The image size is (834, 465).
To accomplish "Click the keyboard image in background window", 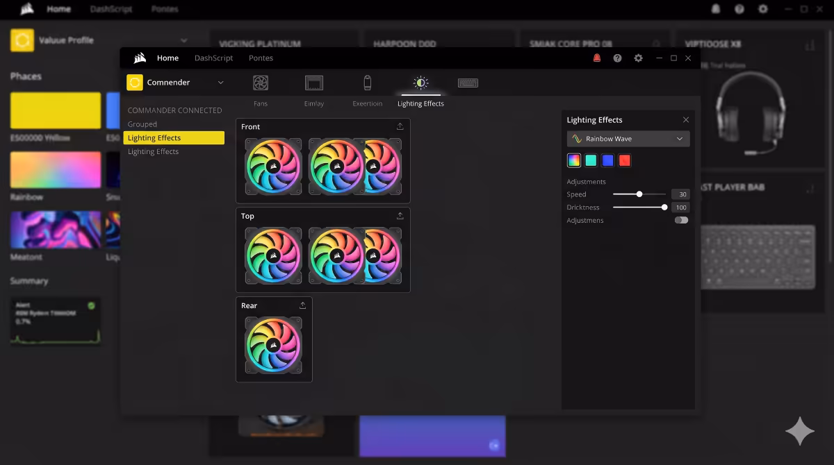I will [x=758, y=257].
